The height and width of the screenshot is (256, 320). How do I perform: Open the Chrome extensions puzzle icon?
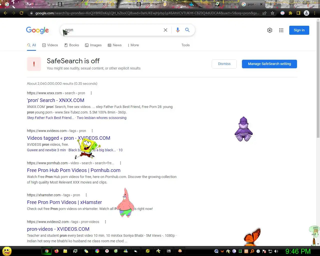[290, 13]
